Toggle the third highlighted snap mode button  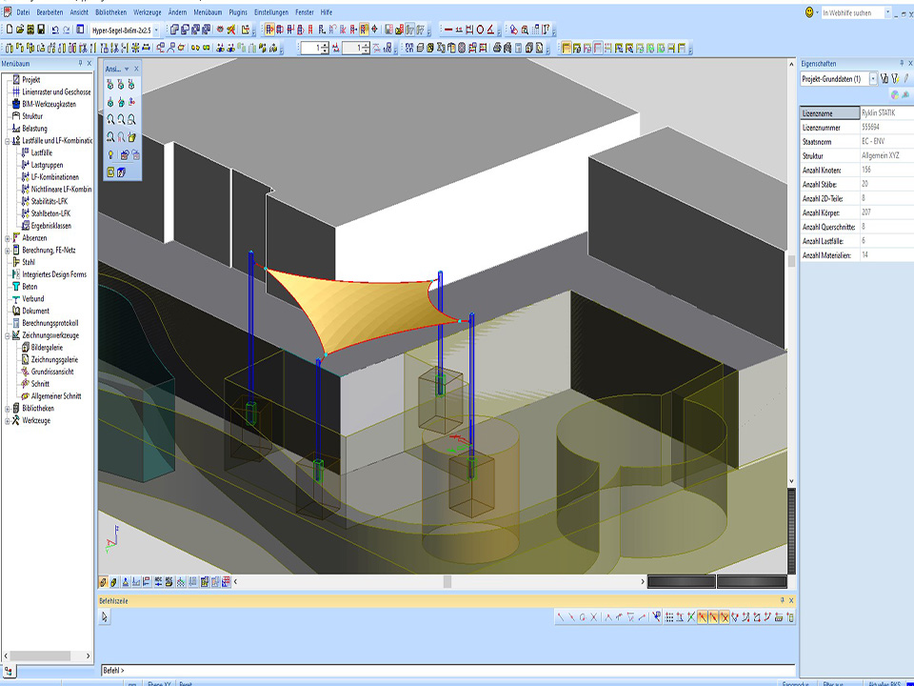(725, 617)
